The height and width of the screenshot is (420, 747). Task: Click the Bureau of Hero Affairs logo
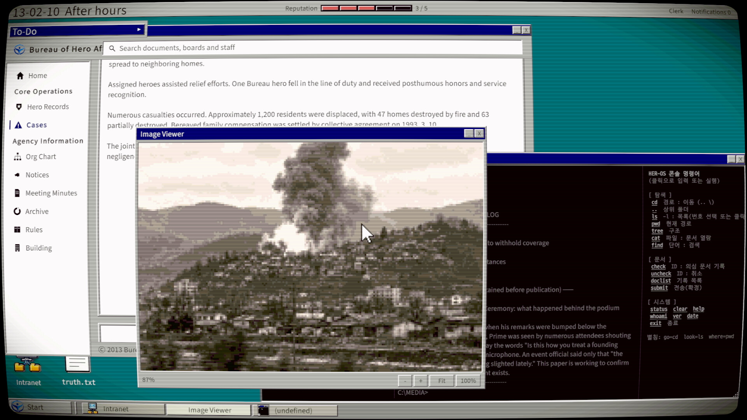[x=19, y=49]
